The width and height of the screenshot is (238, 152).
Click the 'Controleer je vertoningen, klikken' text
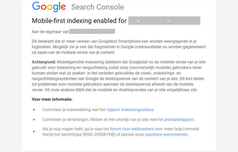point(76,119)
